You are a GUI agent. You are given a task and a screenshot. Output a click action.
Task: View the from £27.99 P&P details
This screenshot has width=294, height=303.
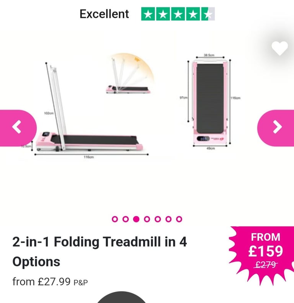pyautogui.click(x=50, y=282)
